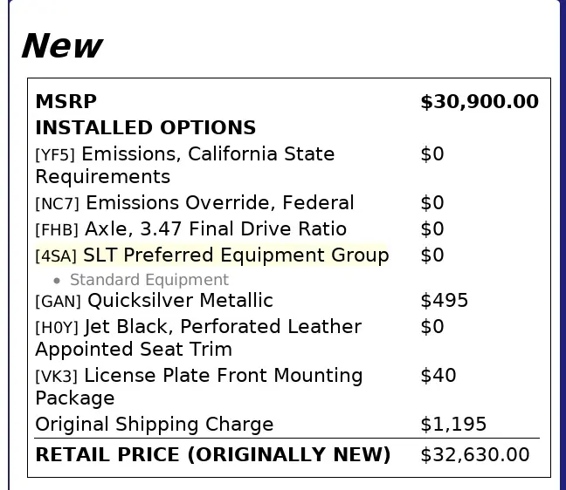This screenshot has height=490, width=566.
Task: Click the $1,195 shipping charge amount
Action: (x=453, y=425)
